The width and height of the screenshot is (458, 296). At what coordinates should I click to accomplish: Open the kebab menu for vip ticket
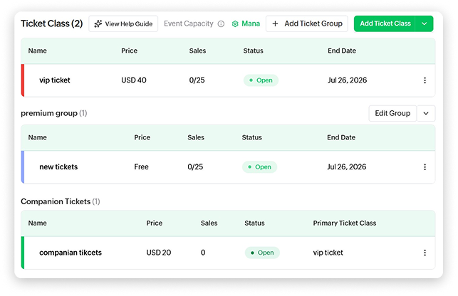[425, 80]
